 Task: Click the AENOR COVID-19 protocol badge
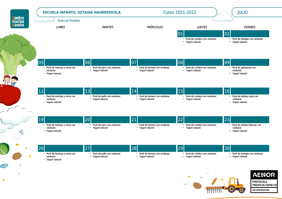point(264,182)
